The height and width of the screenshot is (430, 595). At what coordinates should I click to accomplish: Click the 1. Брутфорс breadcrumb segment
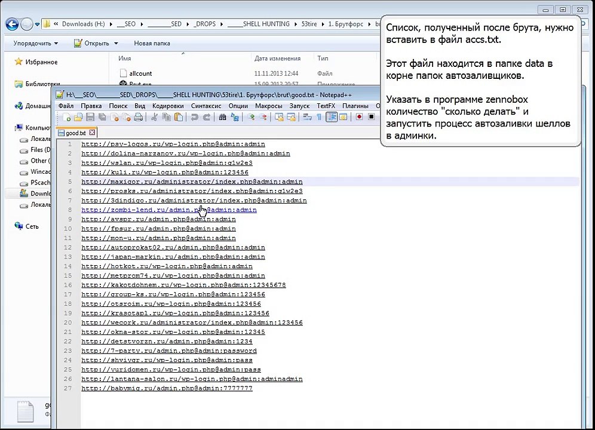tap(346, 24)
